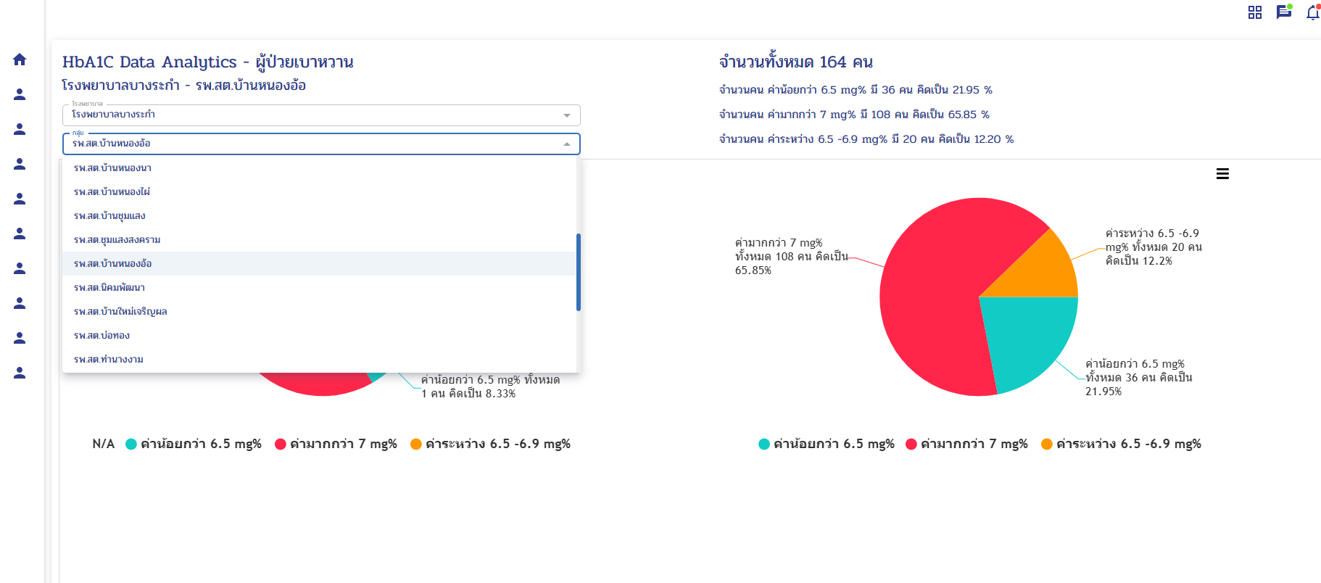Pick รพ.สต.ชุมแสงสงคราม from the list
1321x583 pixels.
tap(117, 240)
